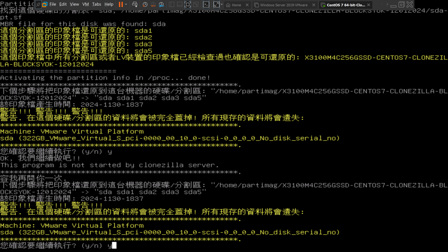Image resolution: width=448 pixels, height=252 pixels.
Task: Toggle Unity mode icon
Action: click(196, 4)
